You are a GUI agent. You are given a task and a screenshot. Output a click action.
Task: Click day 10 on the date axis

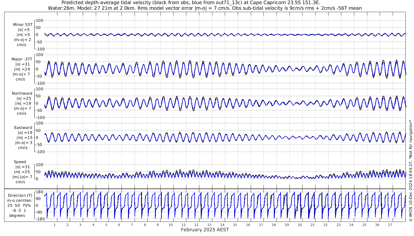click(x=170, y=225)
